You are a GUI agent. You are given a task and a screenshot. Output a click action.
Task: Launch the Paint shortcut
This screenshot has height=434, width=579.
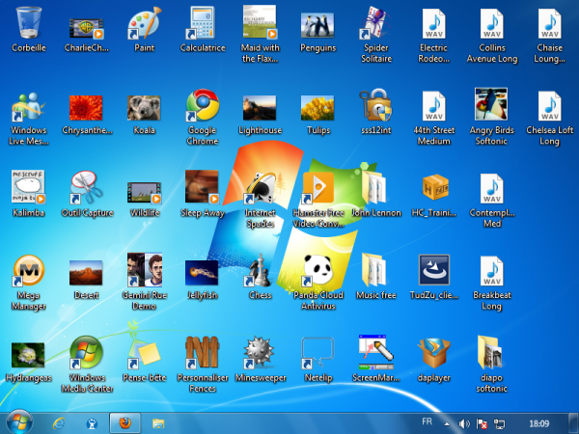pyautogui.click(x=145, y=23)
